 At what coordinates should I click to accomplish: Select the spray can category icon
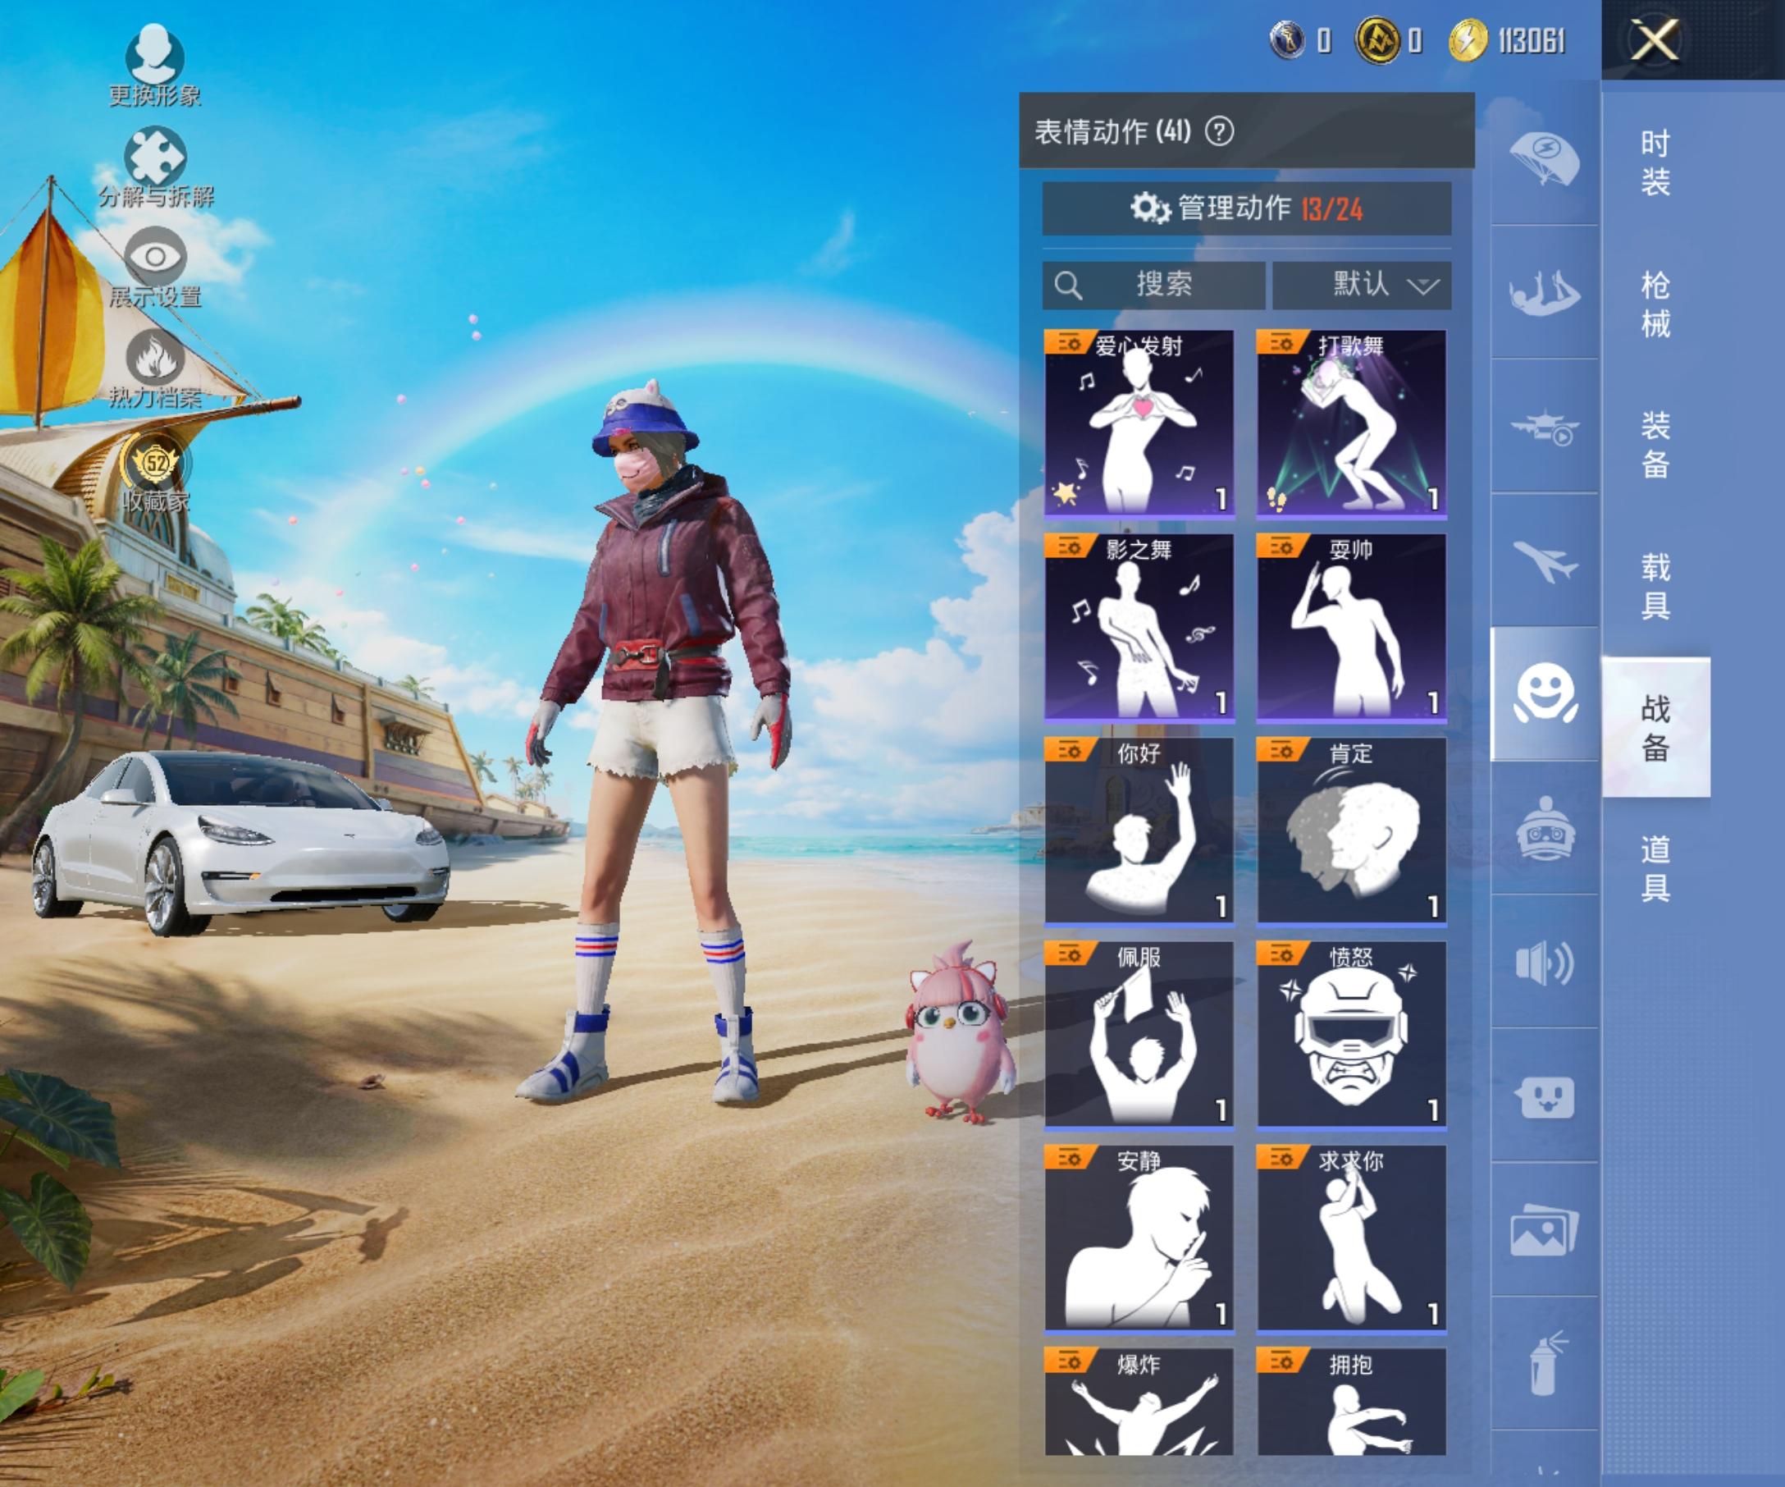point(1545,1364)
